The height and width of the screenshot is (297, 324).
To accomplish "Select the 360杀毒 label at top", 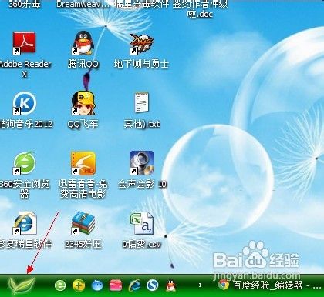I will click(25, 4).
